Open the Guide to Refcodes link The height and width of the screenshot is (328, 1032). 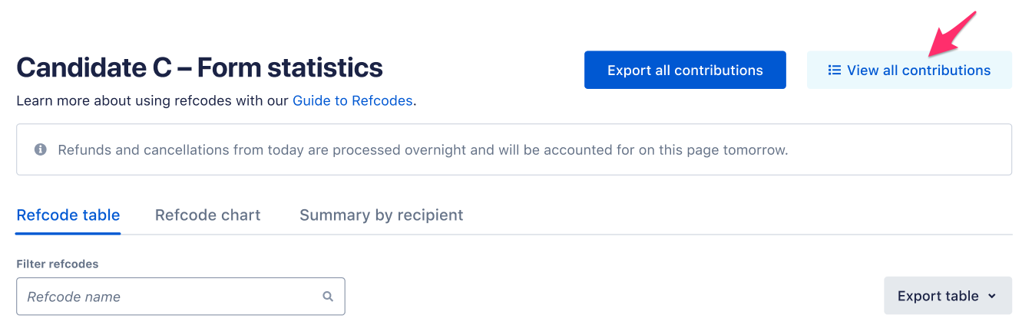[x=352, y=100]
